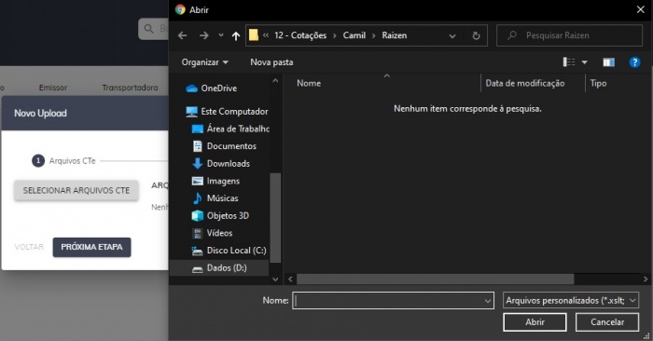The image size is (653, 341).
Task: Open 'Objetos 3D' in the sidebar
Action: 221,216
